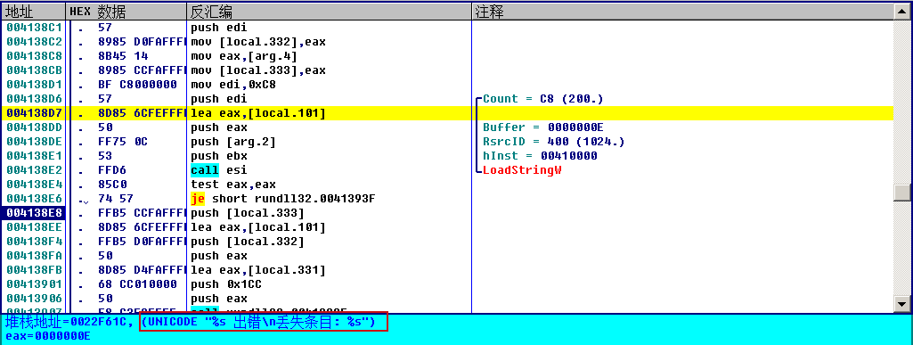Click the 反汇编 column header
Image resolution: width=913 pixels, height=345 pixels.
point(329,12)
